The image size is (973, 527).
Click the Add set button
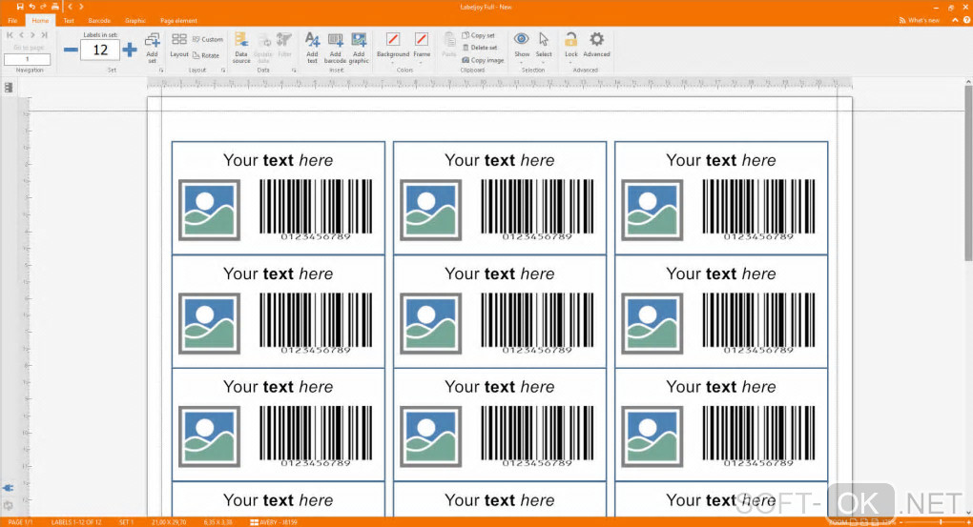pos(152,48)
